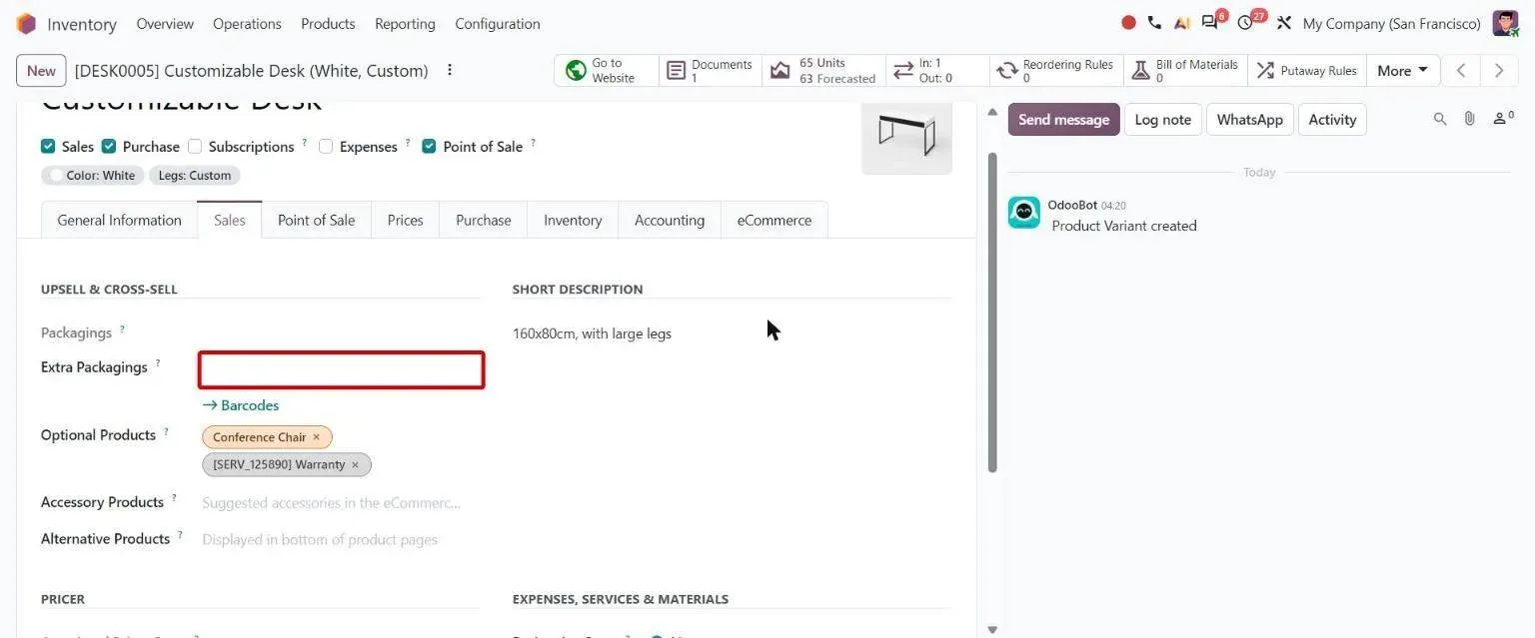Enable the Subscriptions checkbox

pos(195,146)
